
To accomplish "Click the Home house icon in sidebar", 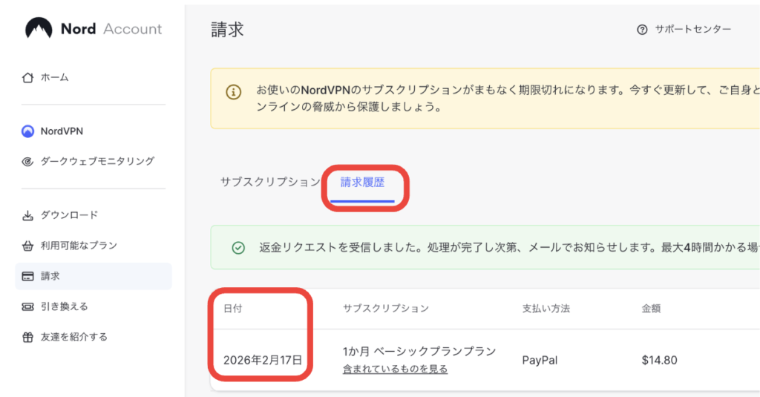I will pos(28,77).
